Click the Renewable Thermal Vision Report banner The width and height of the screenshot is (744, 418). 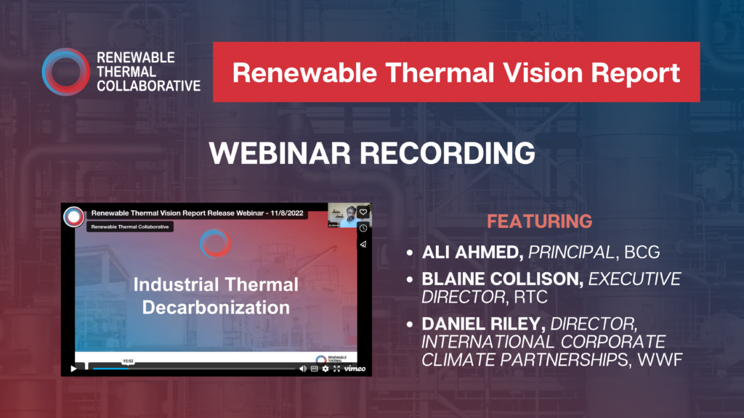(x=456, y=73)
